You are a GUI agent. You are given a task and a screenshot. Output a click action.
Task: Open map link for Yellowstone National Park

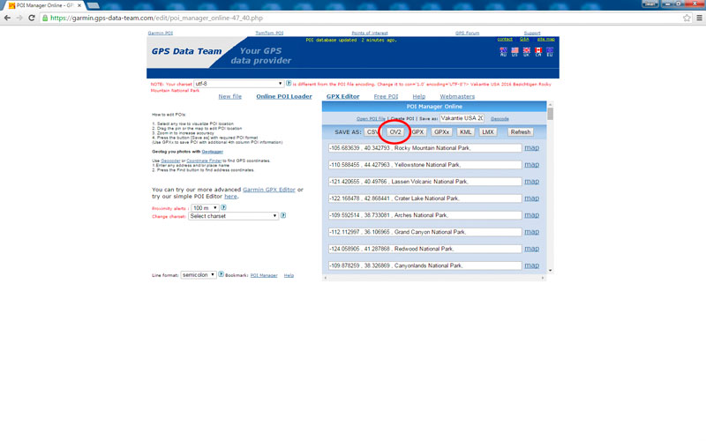531,164
